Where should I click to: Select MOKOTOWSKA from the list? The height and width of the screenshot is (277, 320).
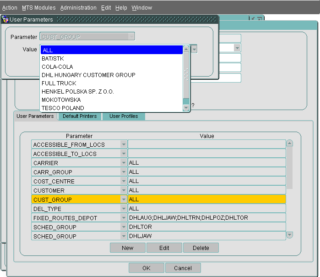[x=112, y=100]
